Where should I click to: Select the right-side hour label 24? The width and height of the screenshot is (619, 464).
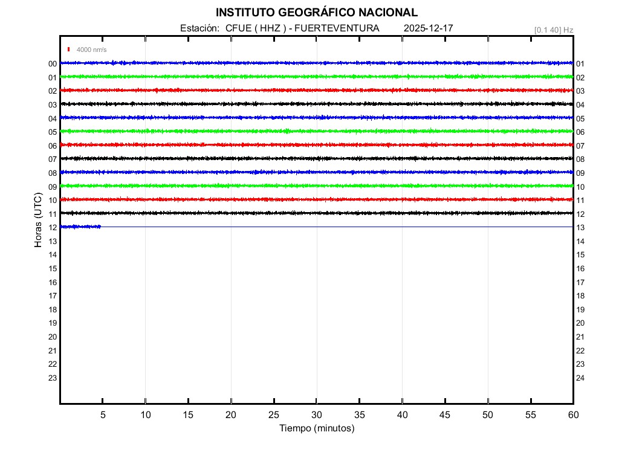(x=580, y=378)
